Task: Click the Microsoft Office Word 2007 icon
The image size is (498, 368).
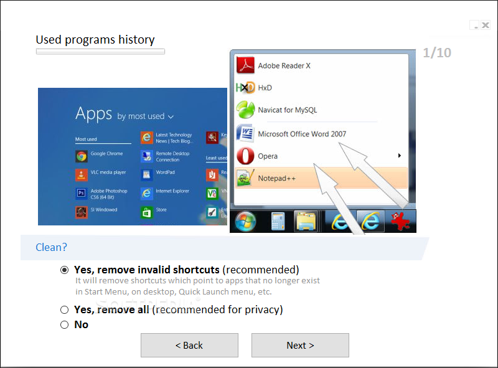Action: tap(245, 133)
